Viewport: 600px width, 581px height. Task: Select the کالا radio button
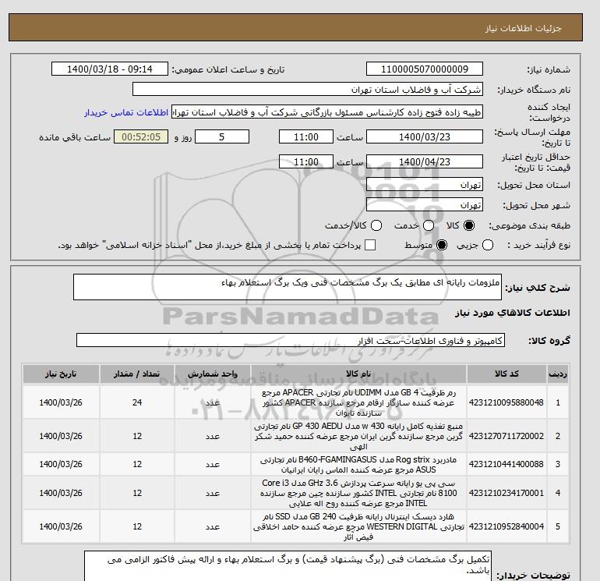click(x=469, y=225)
